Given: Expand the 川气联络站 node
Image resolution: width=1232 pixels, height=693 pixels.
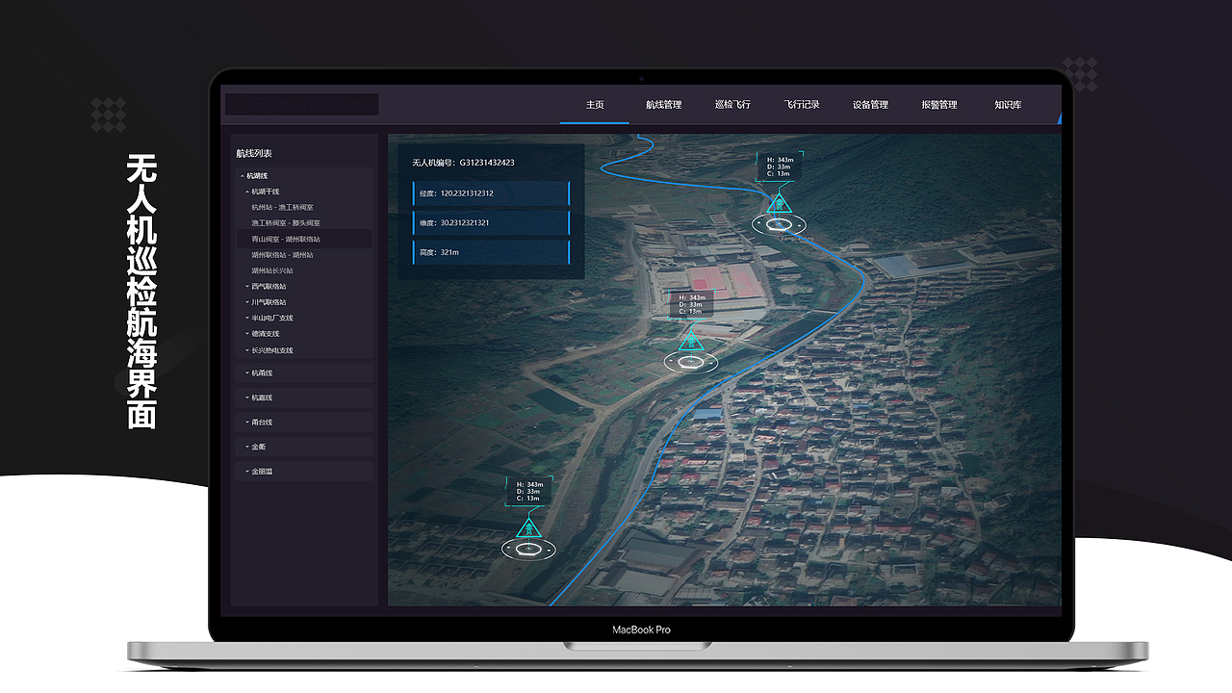Looking at the screenshot, I should [x=247, y=302].
